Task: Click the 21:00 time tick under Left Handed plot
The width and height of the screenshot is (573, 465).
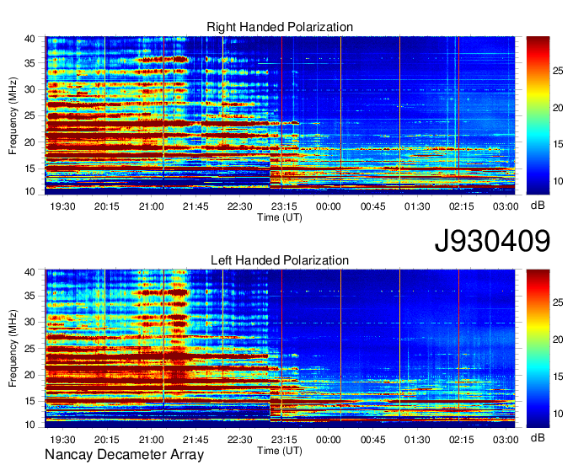Action: coord(151,440)
